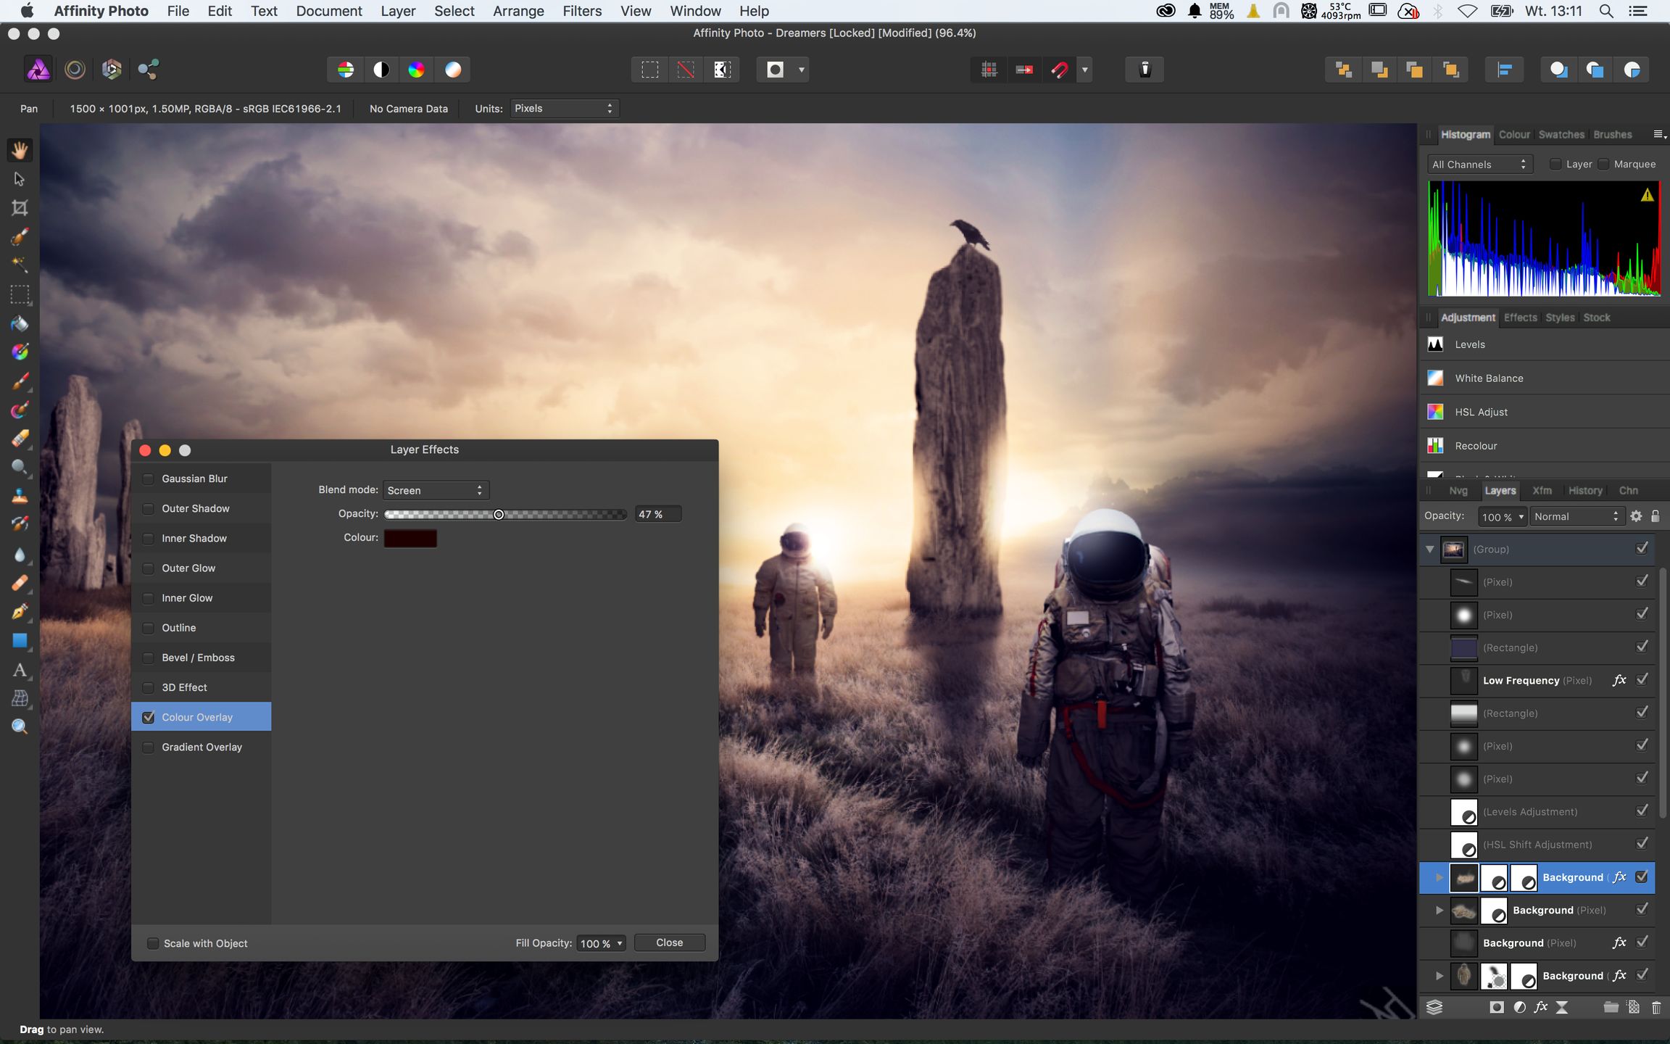This screenshot has height=1044, width=1670.
Task: Collapse the (Group) layer
Action: [x=1430, y=550]
